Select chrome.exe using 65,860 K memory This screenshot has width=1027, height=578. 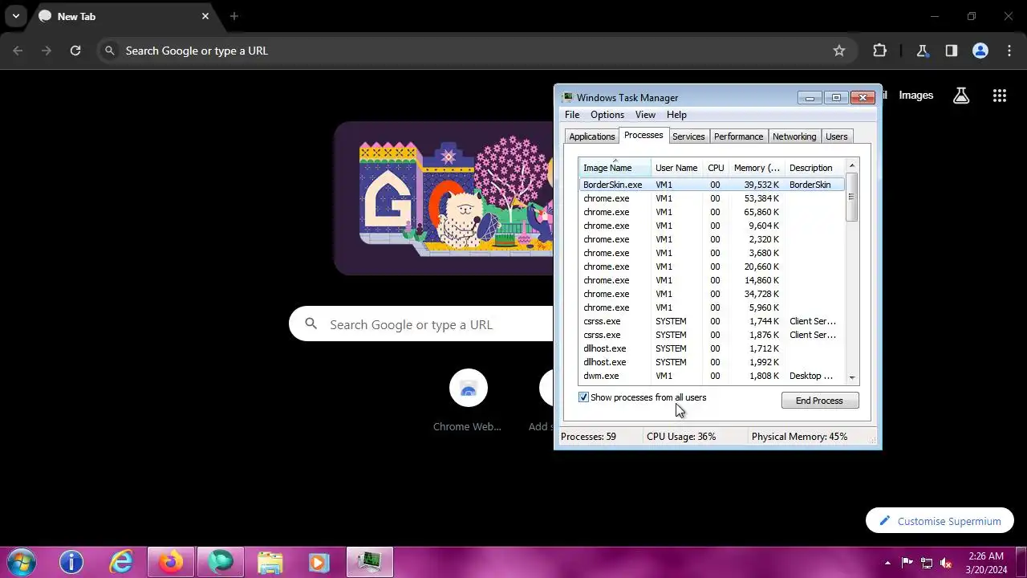click(x=712, y=212)
